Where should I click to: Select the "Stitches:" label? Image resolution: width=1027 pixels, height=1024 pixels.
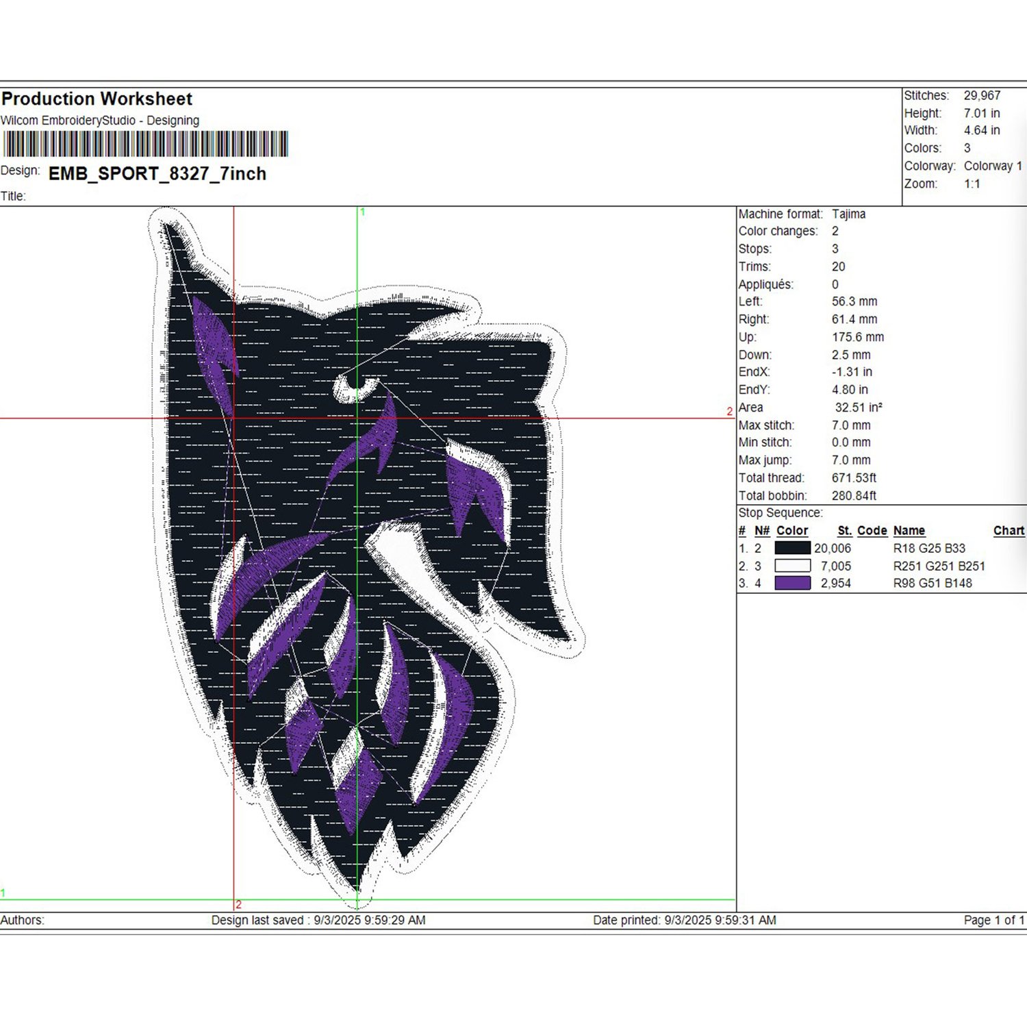coord(926,96)
